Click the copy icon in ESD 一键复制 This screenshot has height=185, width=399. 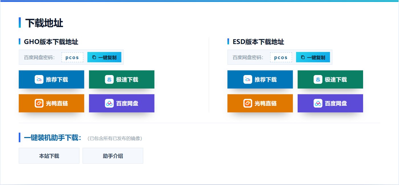[x=303, y=57]
